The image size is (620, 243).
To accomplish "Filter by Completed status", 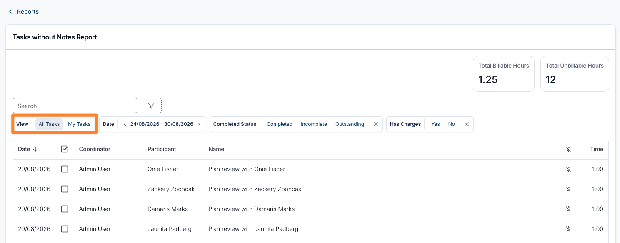I will tap(280, 124).
